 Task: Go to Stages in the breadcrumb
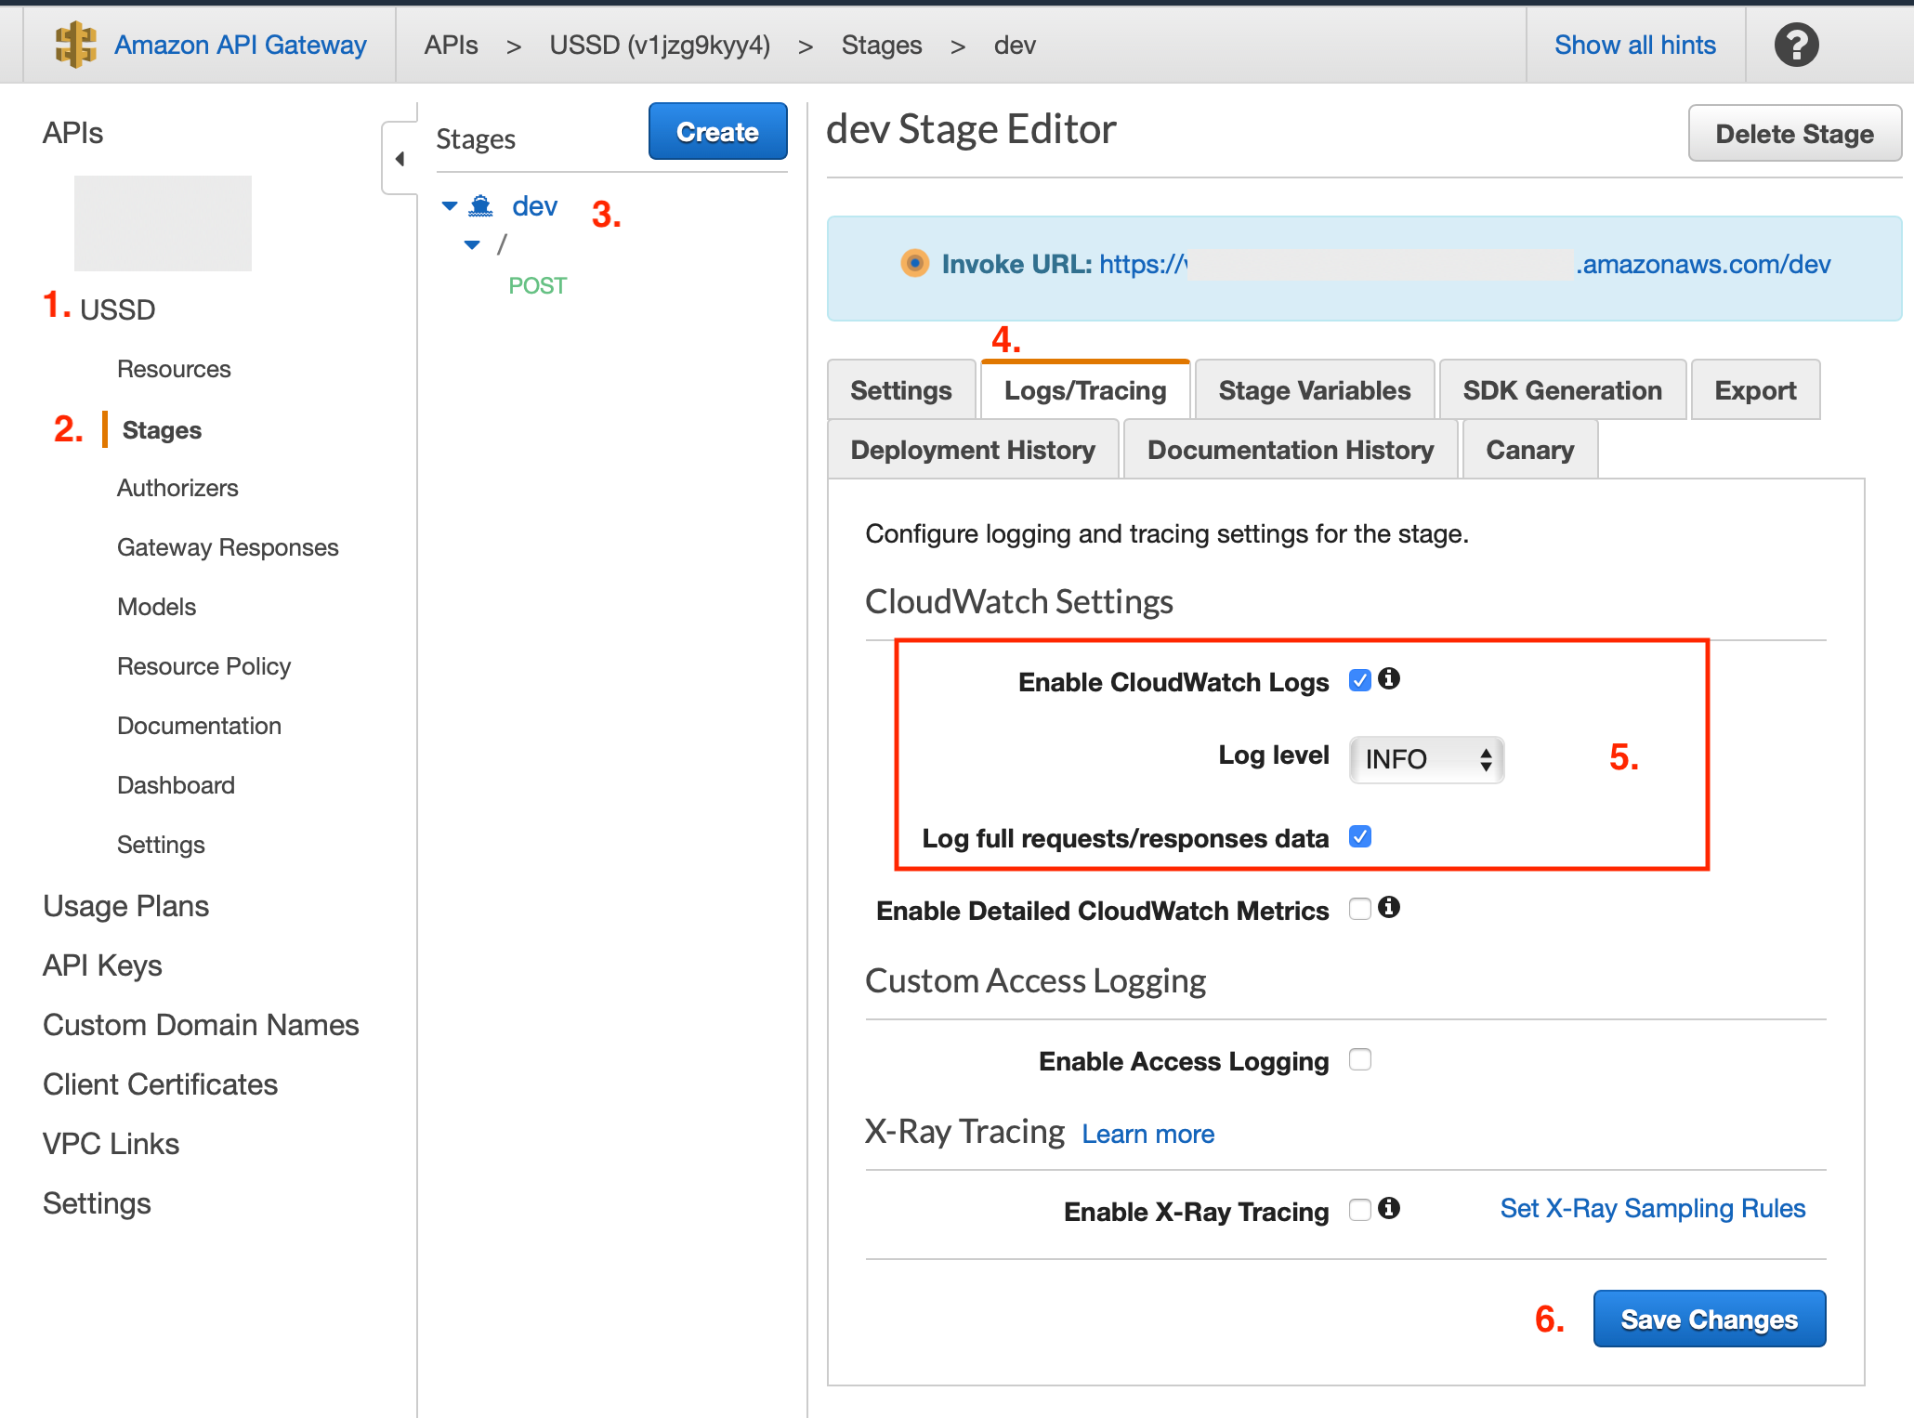(881, 45)
